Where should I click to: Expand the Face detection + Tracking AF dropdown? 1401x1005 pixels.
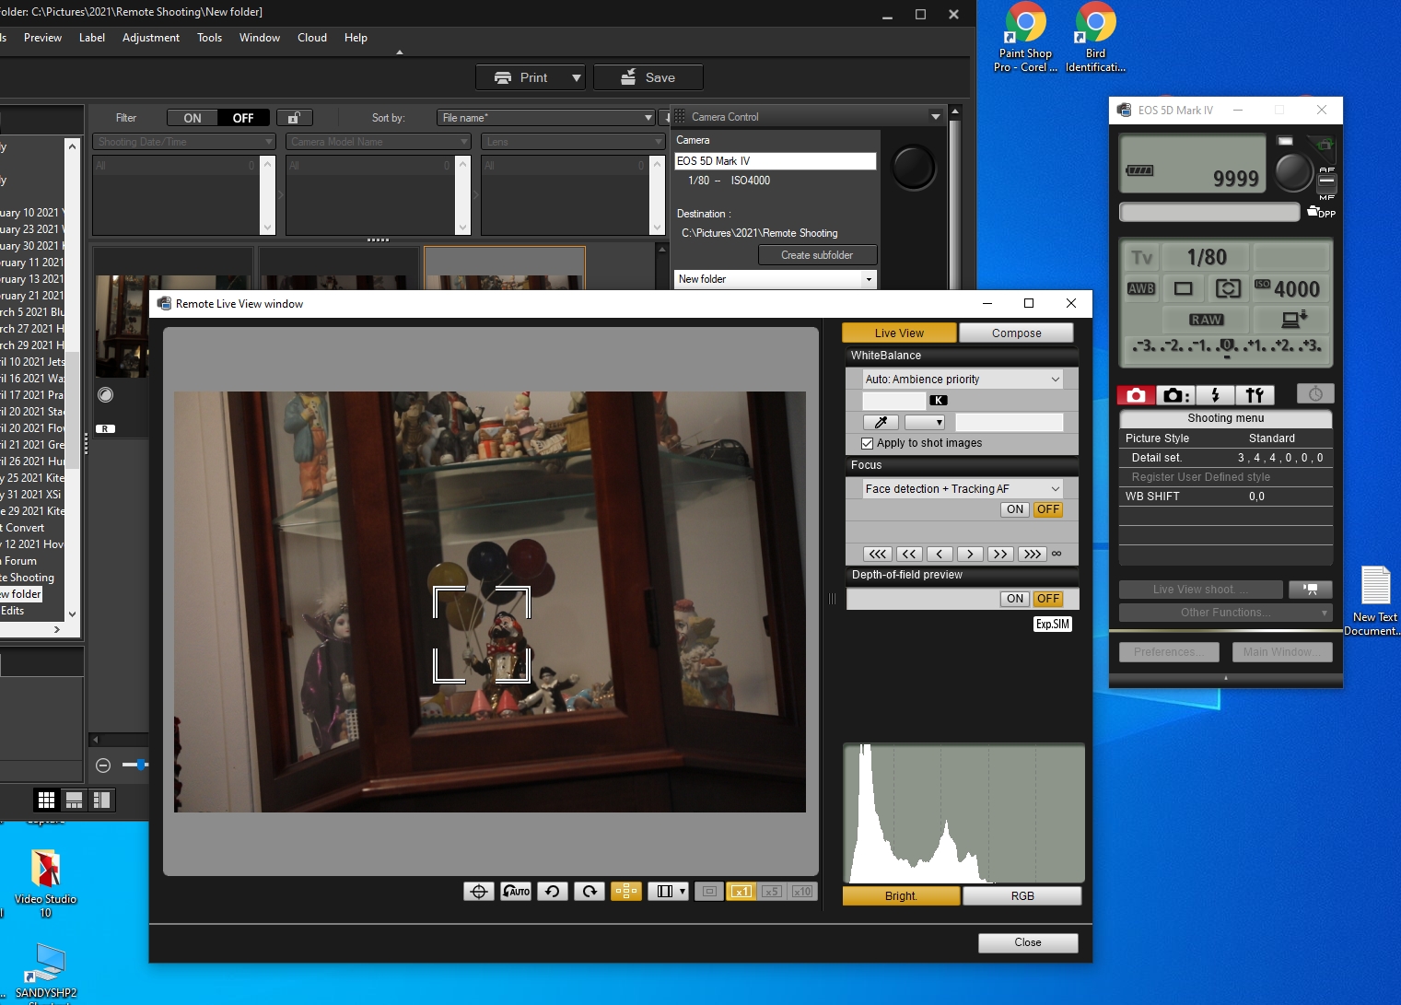(x=962, y=489)
